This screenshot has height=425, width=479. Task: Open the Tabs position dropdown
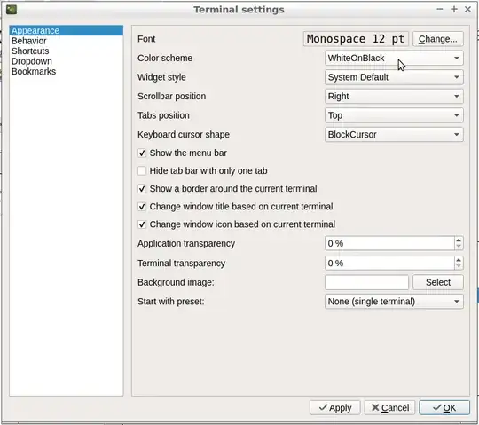394,115
